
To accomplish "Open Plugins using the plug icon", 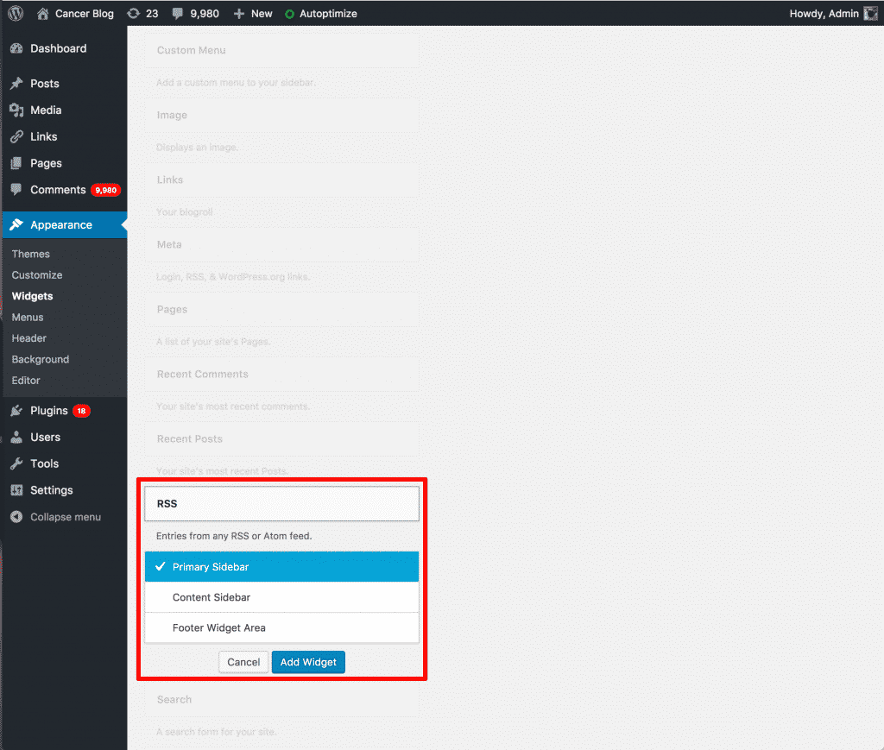I will [19, 410].
